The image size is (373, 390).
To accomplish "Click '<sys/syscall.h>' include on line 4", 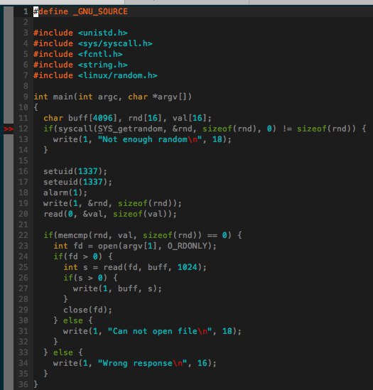I will [x=115, y=43].
